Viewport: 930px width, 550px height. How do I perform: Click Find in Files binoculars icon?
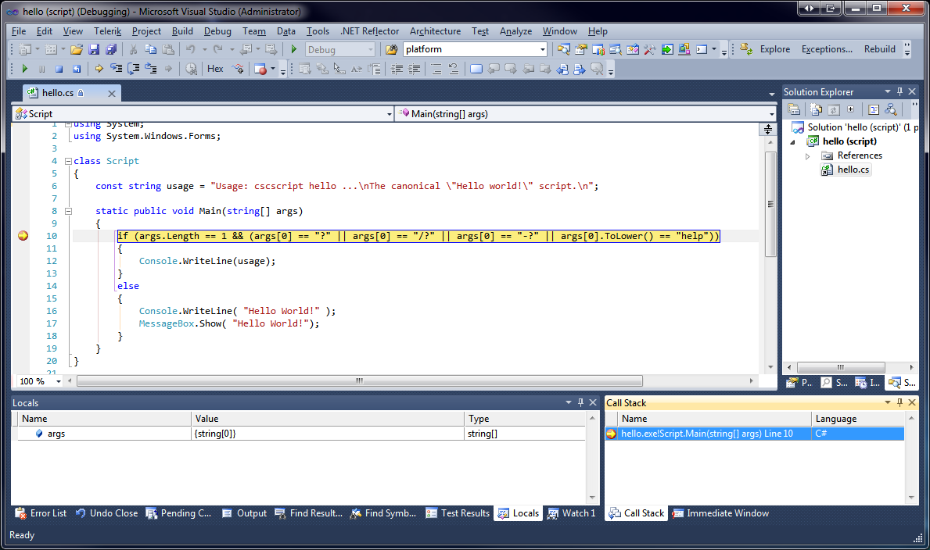pyautogui.click(x=391, y=49)
